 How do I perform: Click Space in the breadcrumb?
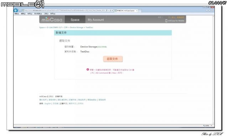(42, 27)
